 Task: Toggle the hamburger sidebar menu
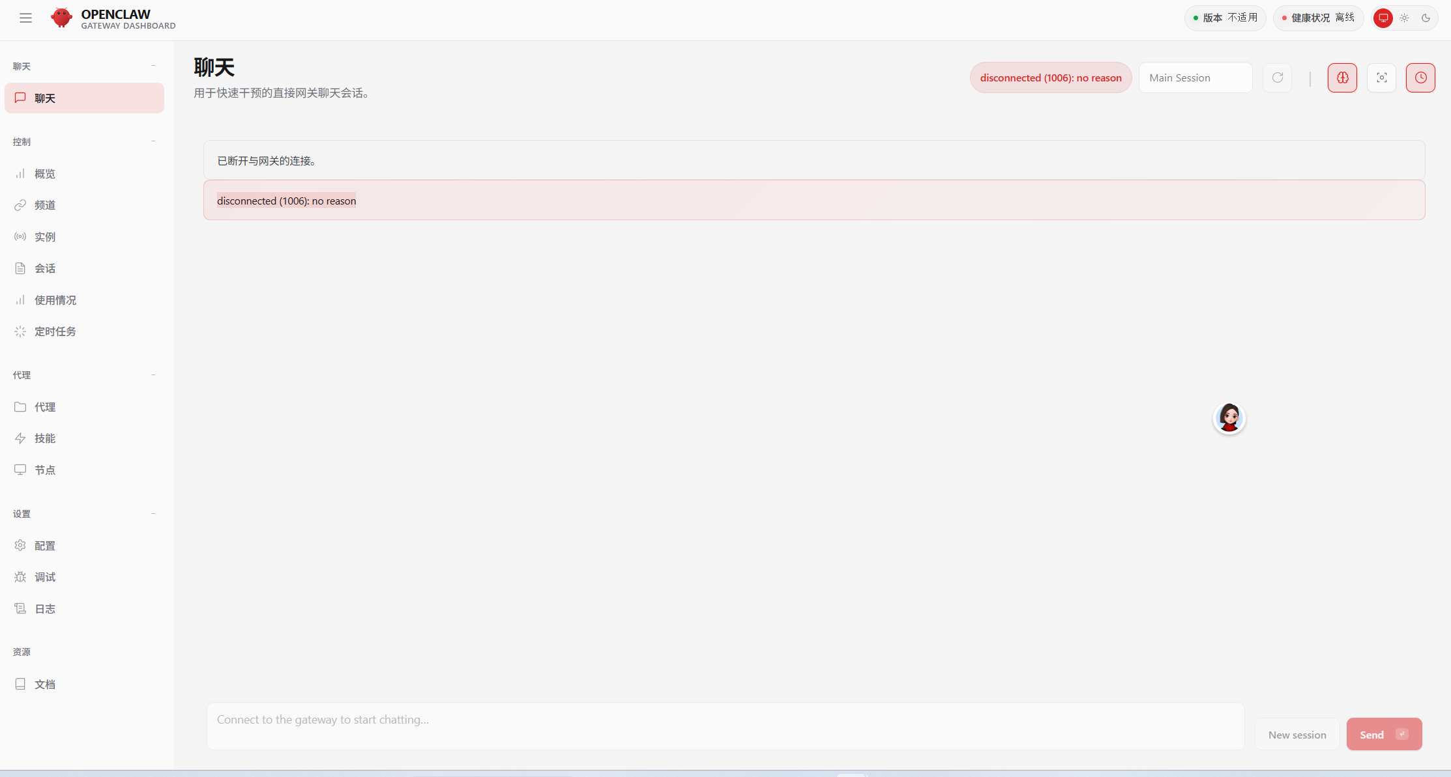[25, 18]
